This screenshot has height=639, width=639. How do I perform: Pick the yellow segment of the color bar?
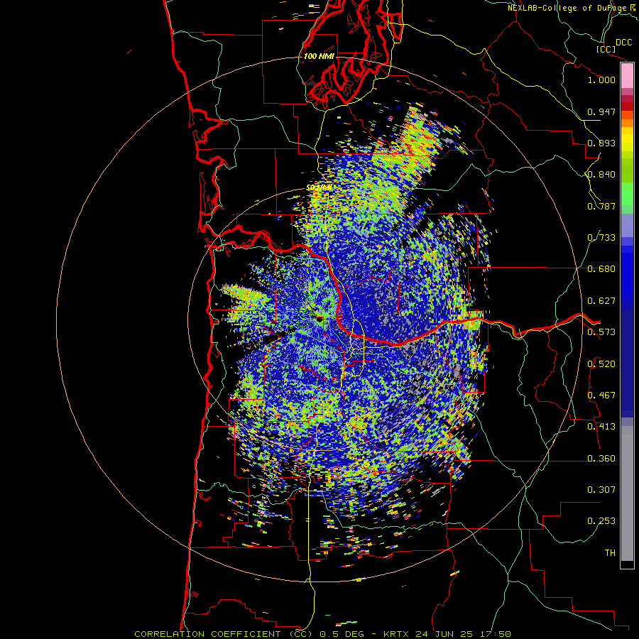pos(627,139)
